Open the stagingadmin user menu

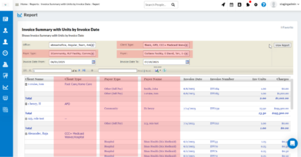(289, 4)
